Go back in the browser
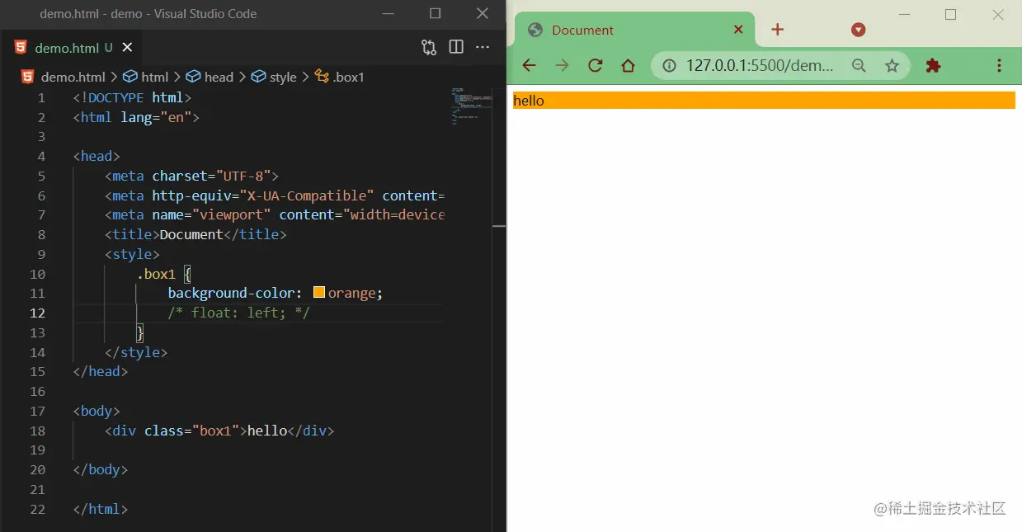This screenshot has width=1022, height=532. point(530,66)
